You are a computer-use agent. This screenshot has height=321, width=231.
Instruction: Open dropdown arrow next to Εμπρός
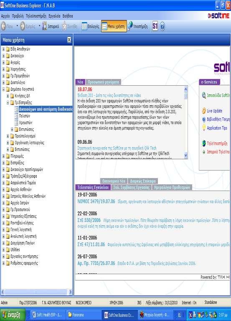click(40, 26)
